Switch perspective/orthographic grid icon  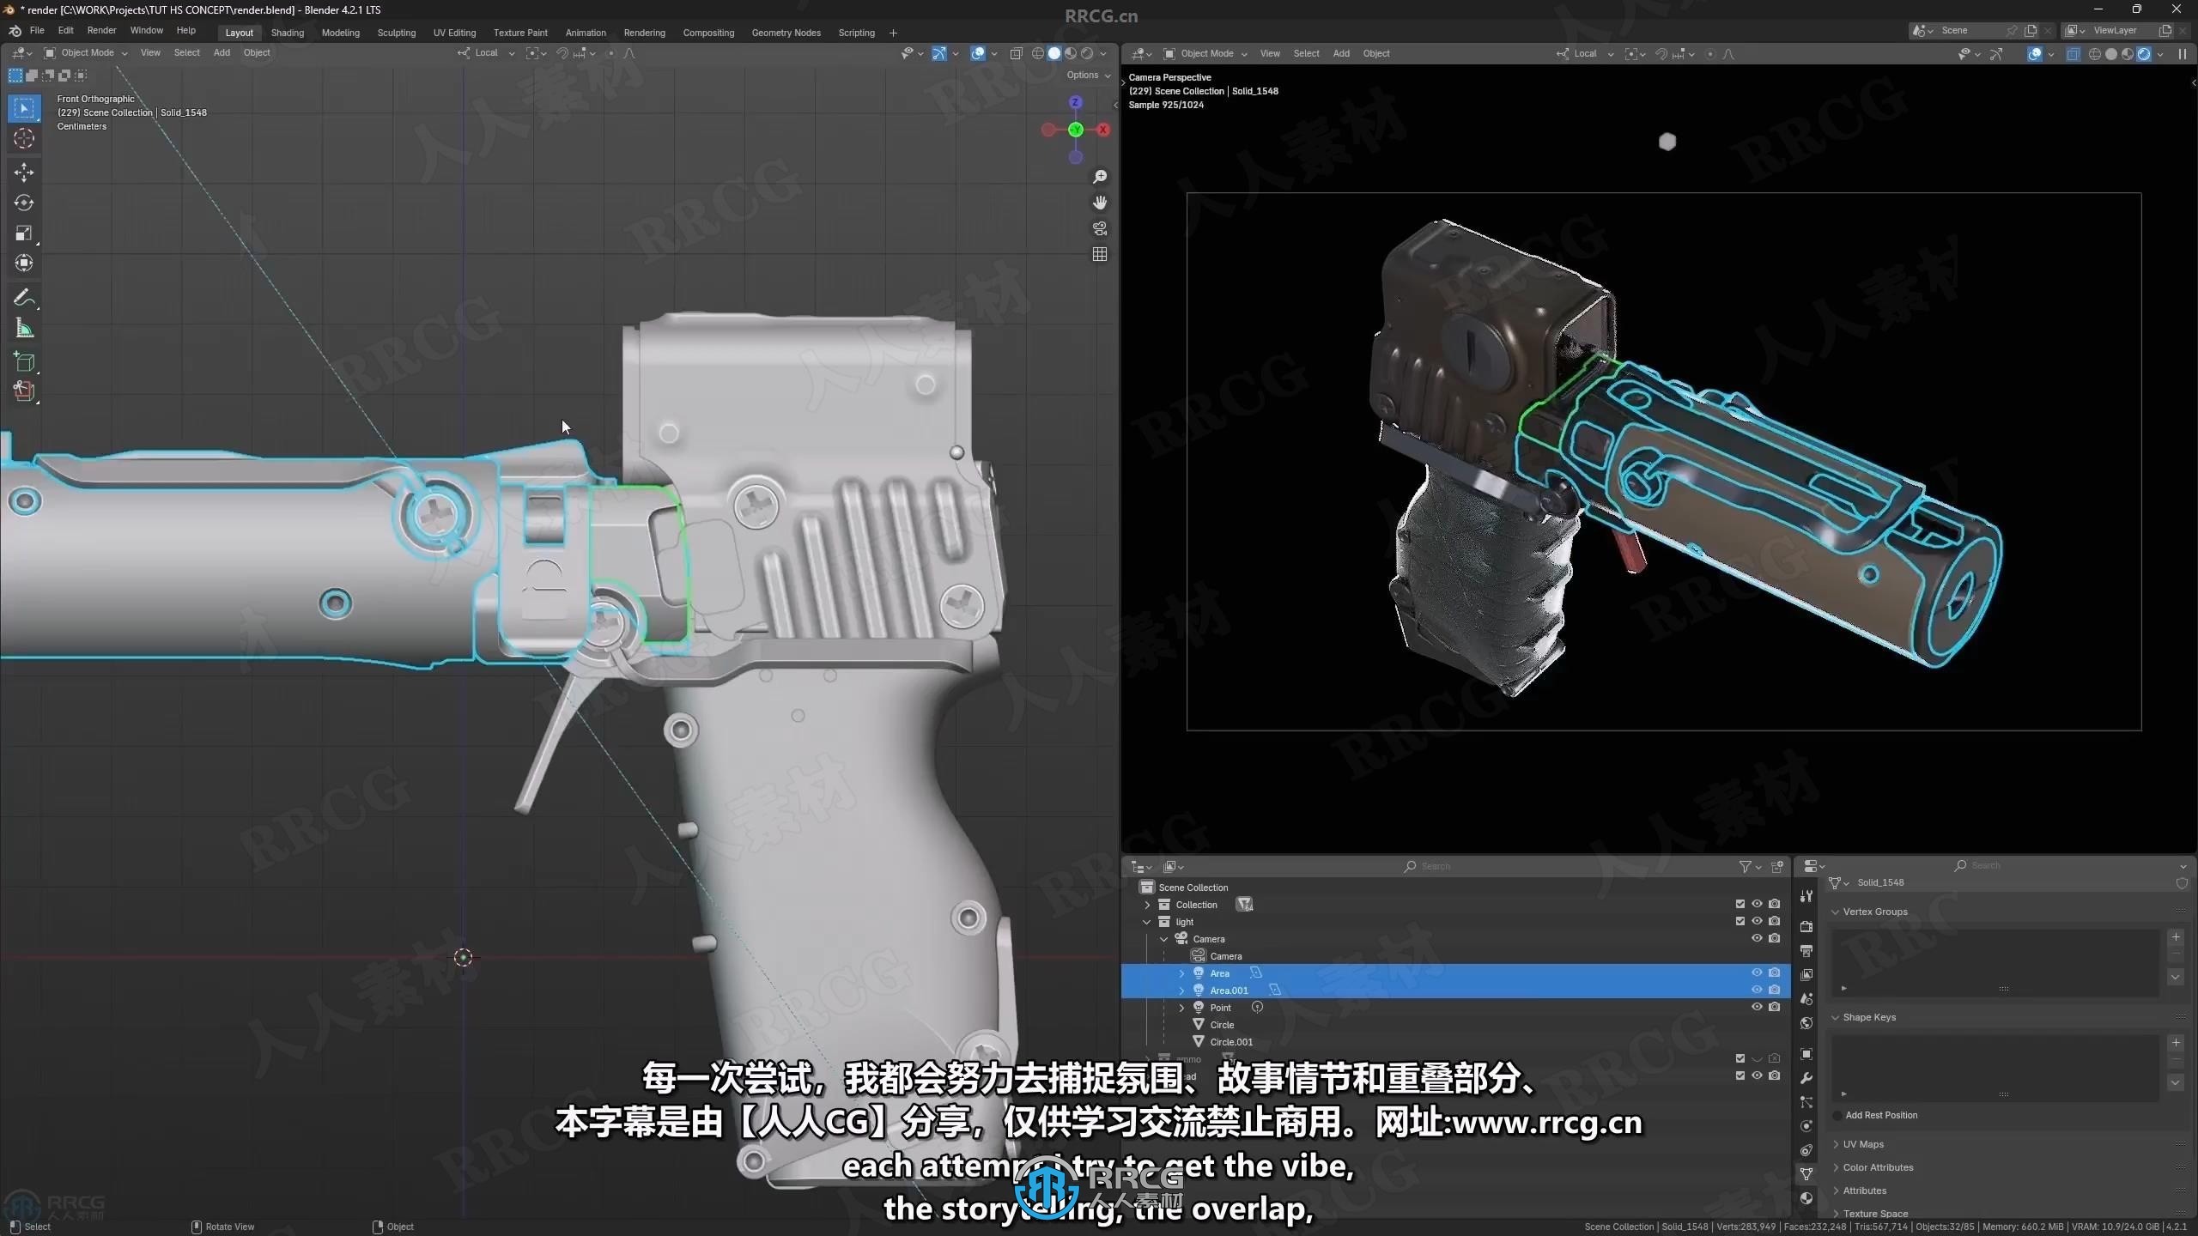tap(1099, 254)
